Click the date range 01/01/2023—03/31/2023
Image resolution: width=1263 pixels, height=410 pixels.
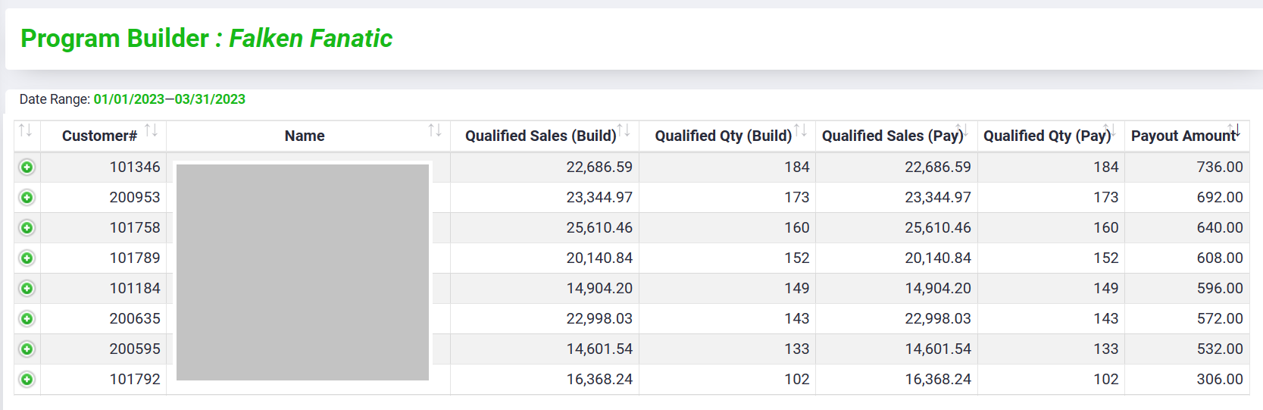point(169,99)
